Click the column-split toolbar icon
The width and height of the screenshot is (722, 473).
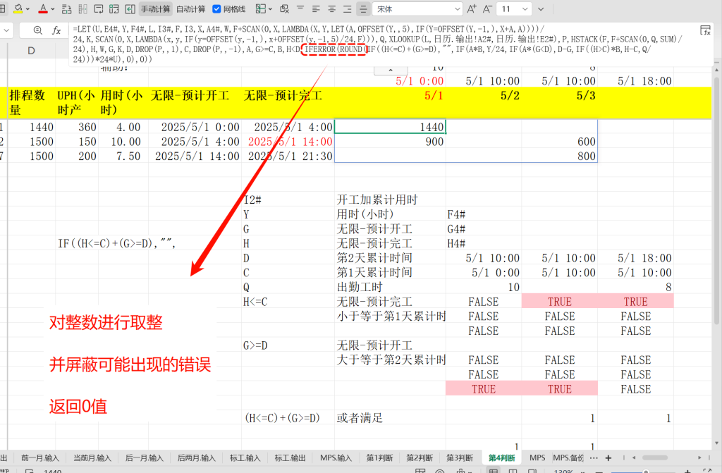pos(83,8)
